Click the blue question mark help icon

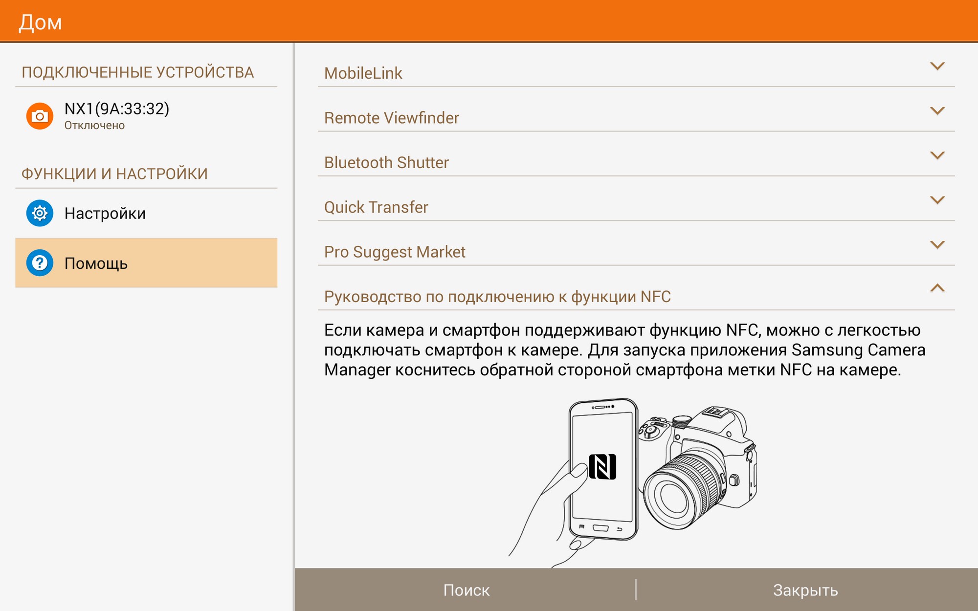click(40, 263)
